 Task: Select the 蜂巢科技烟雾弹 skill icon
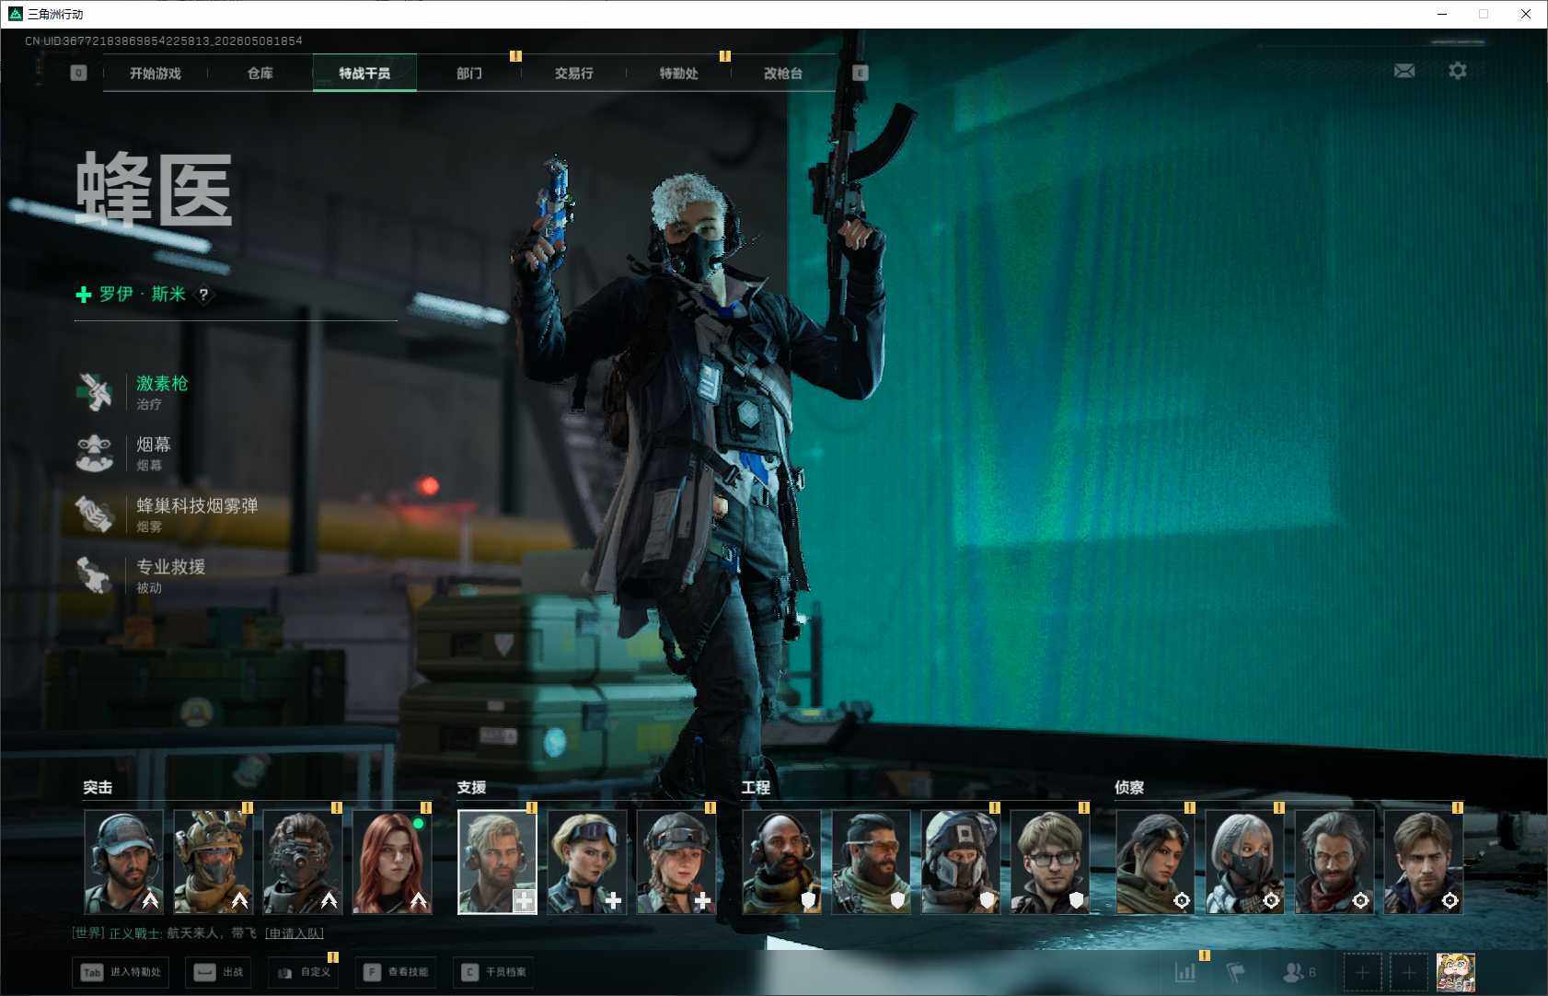click(x=94, y=515)
